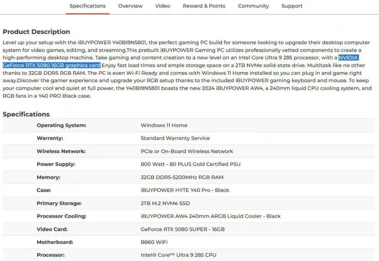Open the Support tab
This screenshot has height=261, width=379.
292,6
